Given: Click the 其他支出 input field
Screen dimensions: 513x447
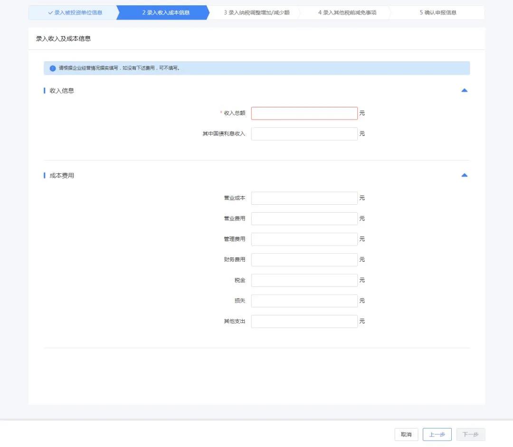Looking at the screenshot, I should coord(304,321).
